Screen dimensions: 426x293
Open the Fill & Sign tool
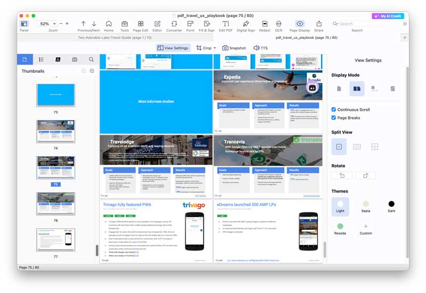pyautogui.click(x=207, y=25)
